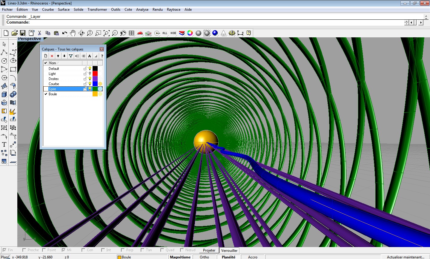Toggle the lock icon of Courbe layer
Screen dimensions: 430x259
(85, 84)
